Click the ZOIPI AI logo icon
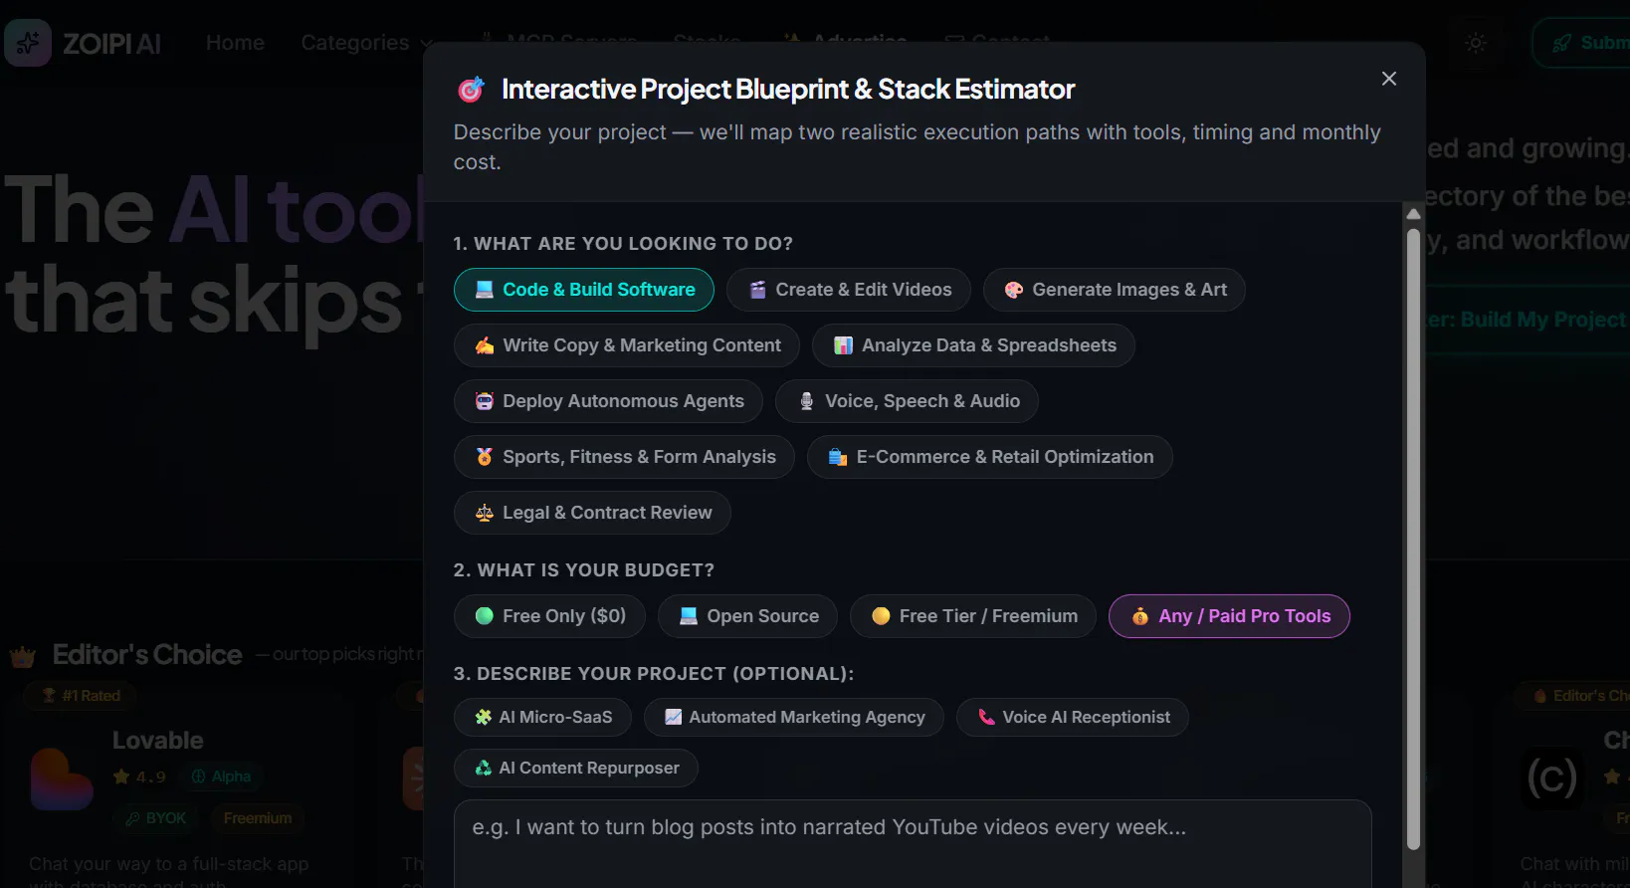Viewport: 1630px width, 888px height. click(x=28, y=43)
